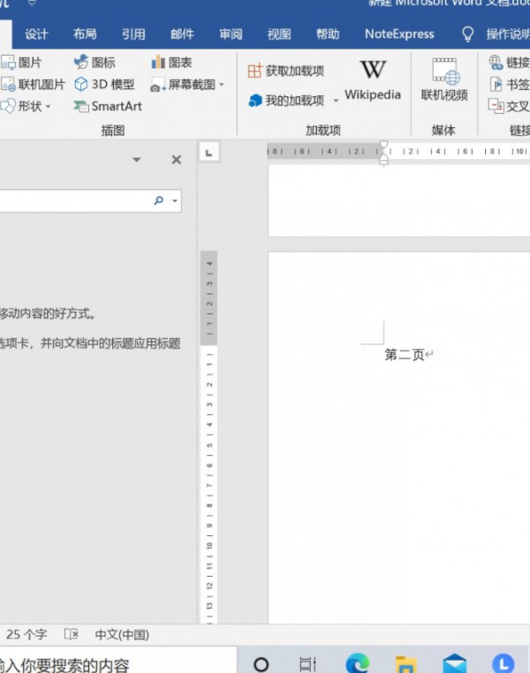Open the 帮助 tab
This screenshot has height=673, width=530.
click(x=328, y=34)
